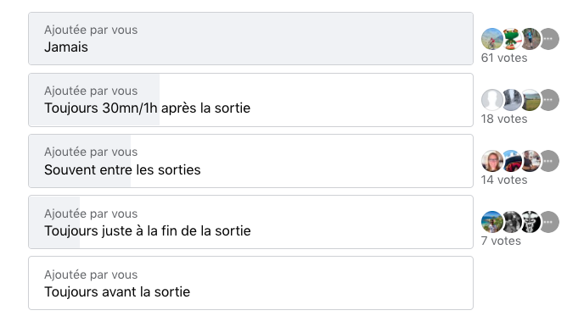
Task: Show more voters on the 18 votes row
Action: 548,100
